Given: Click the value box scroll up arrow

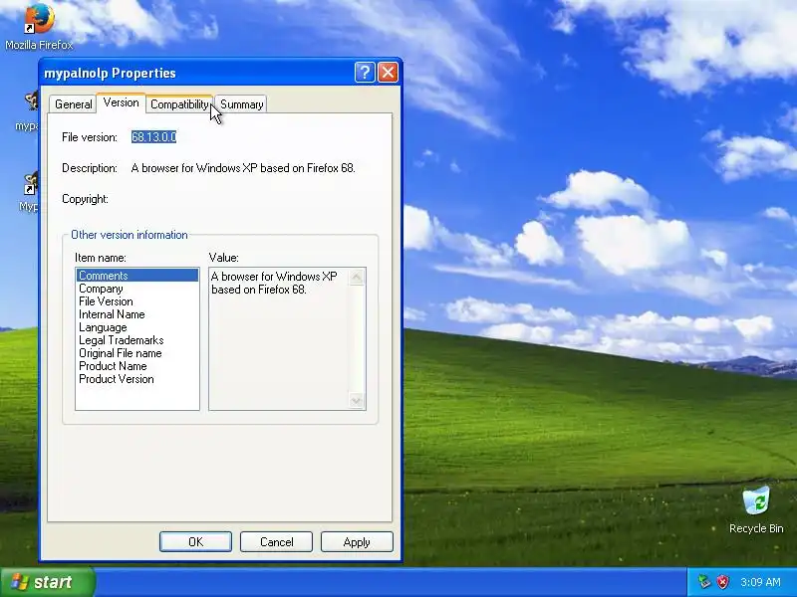Looking at the screenshot, I should click(x=357, y=277).
